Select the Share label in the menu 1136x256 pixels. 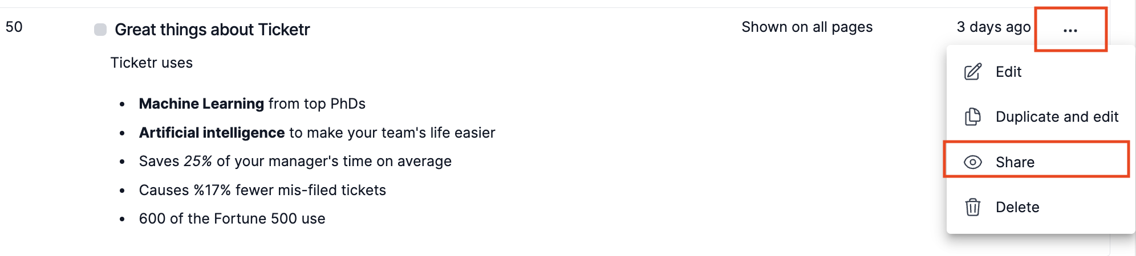click(1015, 162)
